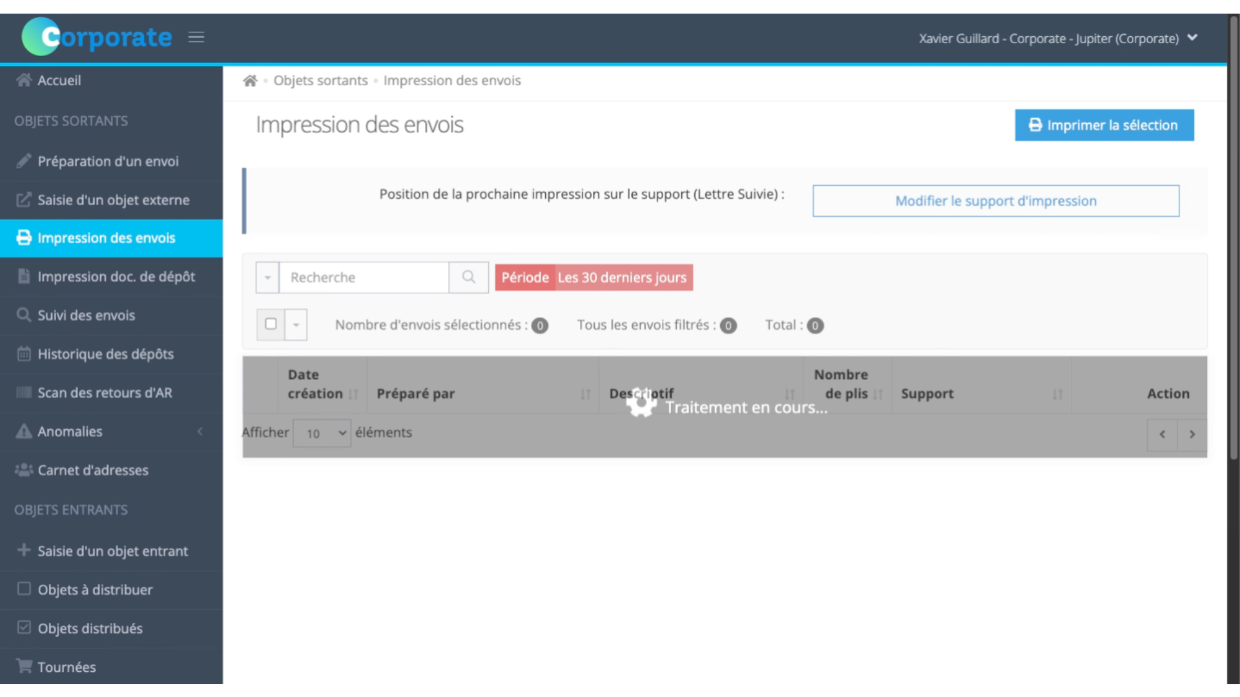Screen dimensions: 1240x697
Task: Click Impression des envois page title
Action: tap(360, 125)
